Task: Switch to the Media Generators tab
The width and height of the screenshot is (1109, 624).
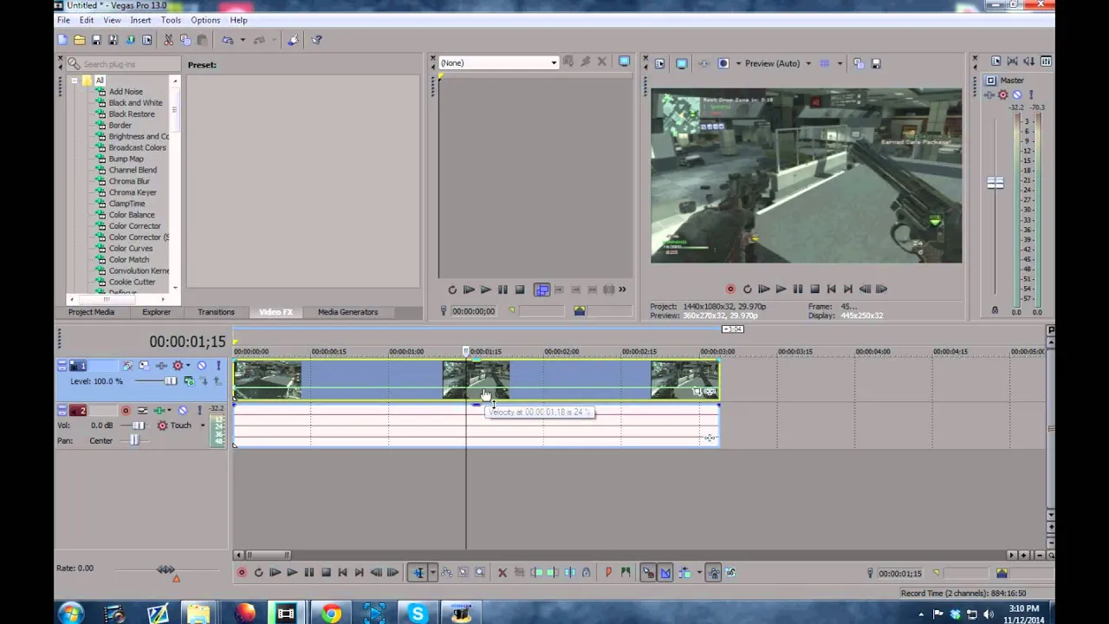Action: 347,312
